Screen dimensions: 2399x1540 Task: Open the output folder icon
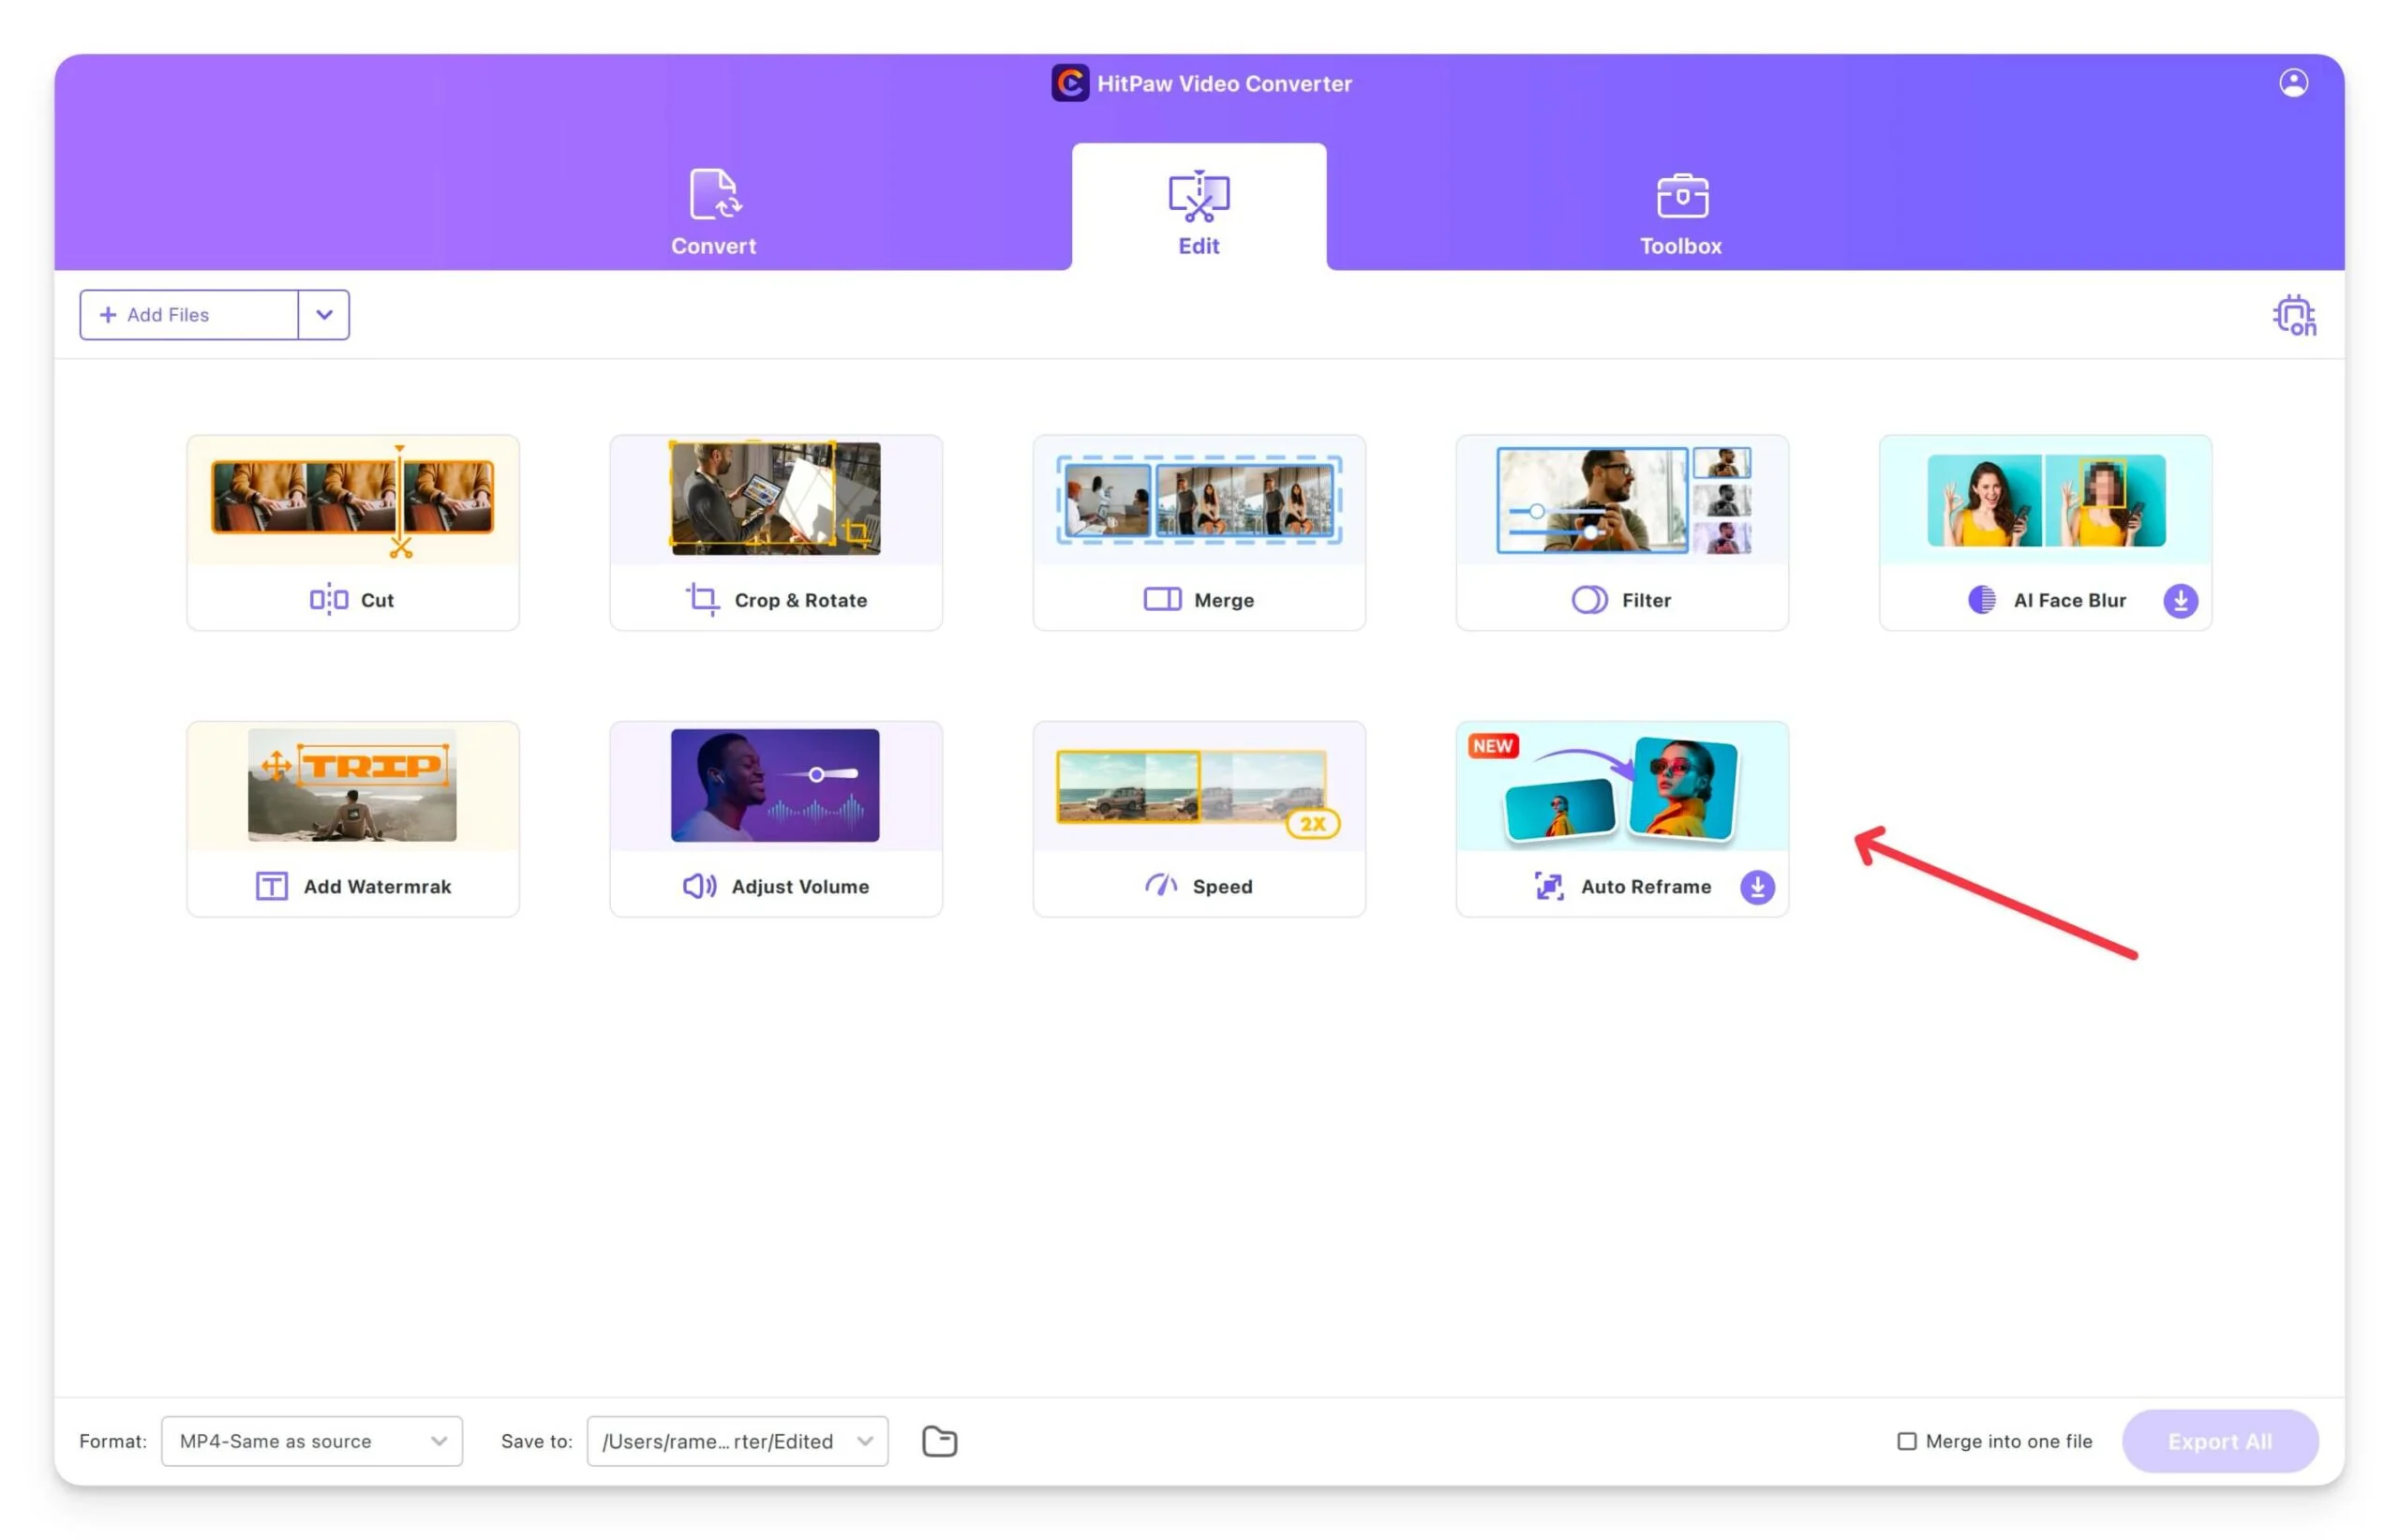[939, 1441]
